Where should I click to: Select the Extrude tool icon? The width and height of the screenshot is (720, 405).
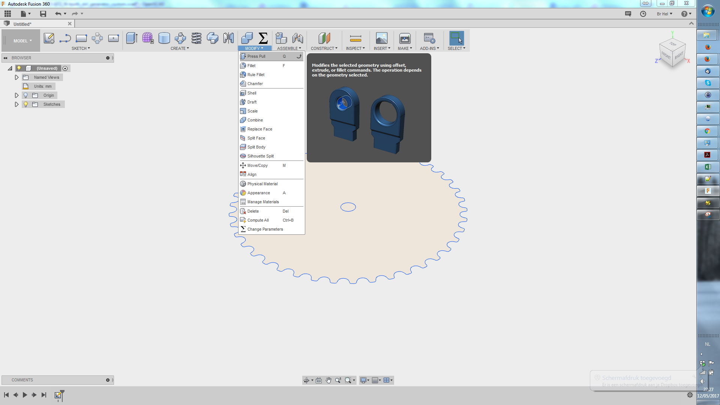[x=132, y=38]
